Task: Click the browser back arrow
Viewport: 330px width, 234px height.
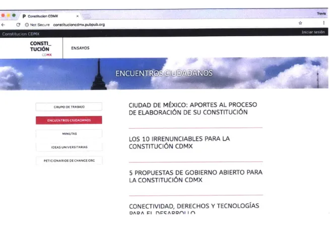Action: click(x=3, y=25)
